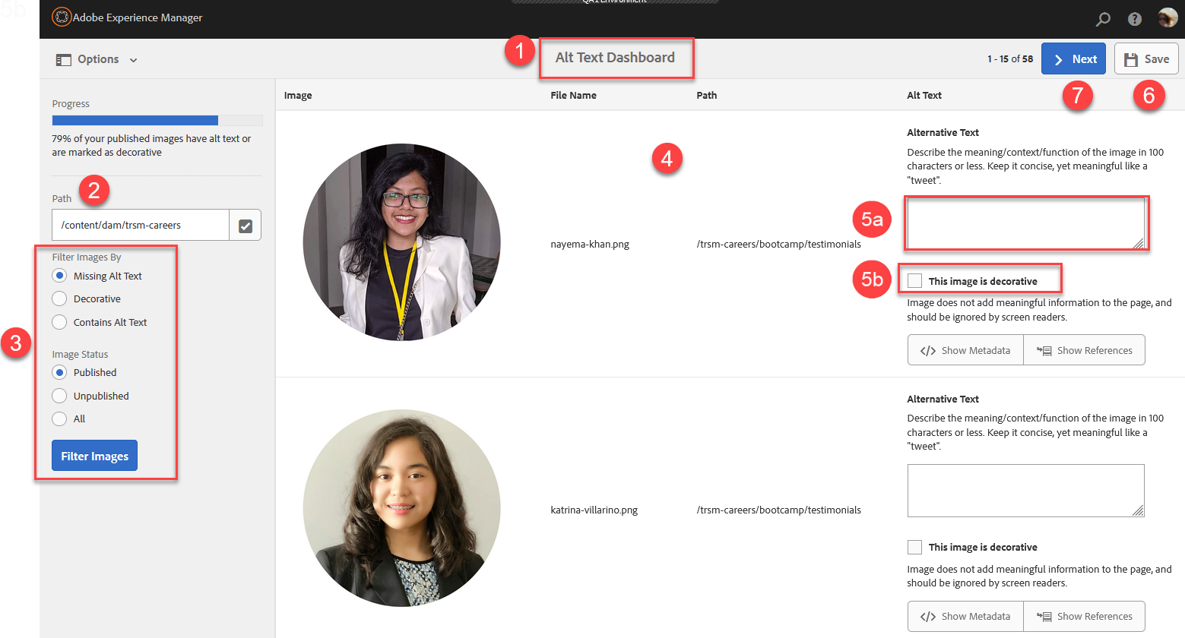This screenshot has width=1185, height=638.
Task: Expand the Options dropdown chevron
Action: [x=133, y=60]
